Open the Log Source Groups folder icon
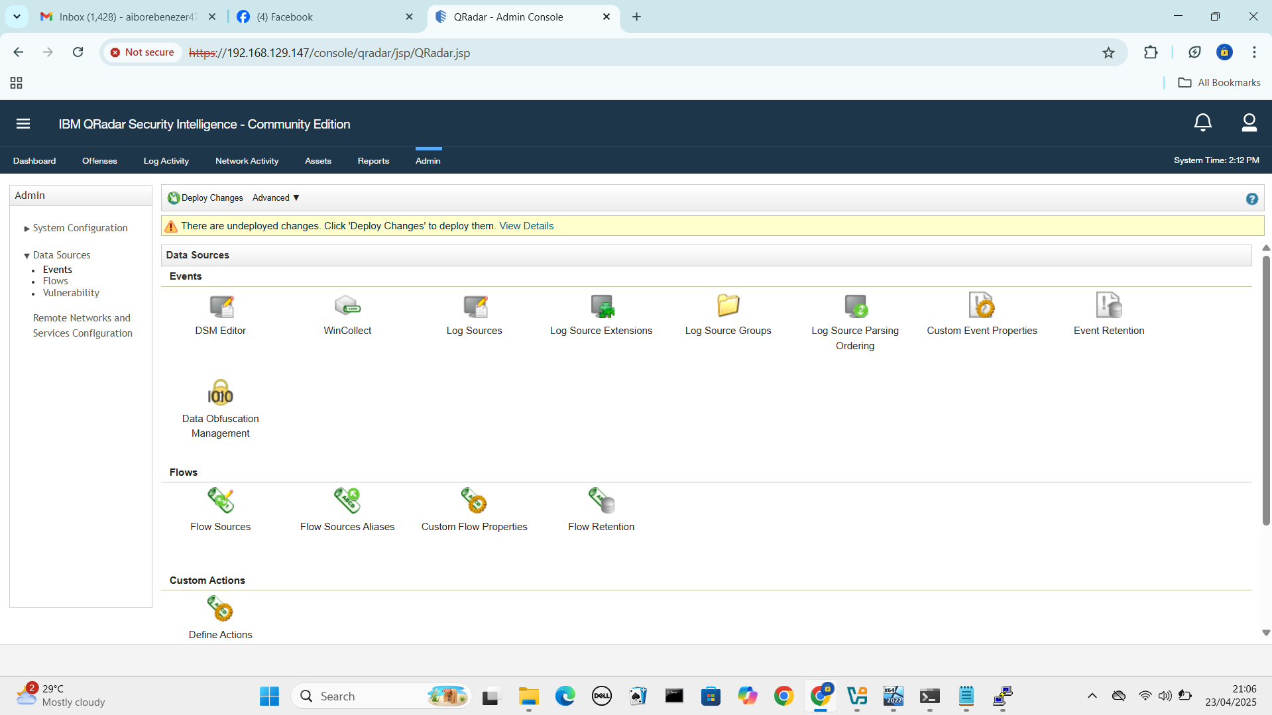This screenshot has width=1272, height=715. click(x=728, y=306)
